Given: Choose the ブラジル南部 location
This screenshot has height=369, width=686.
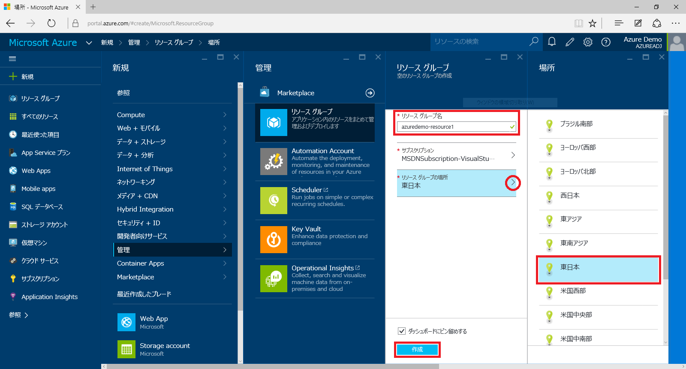Looking at the screenshot, I should pos(598,126).
